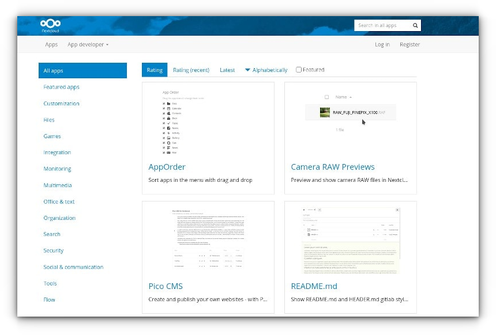Click 'Show README.md and HEADER.md' description
The height and width of the screenshot is (335, 496).
click(350, 299)
